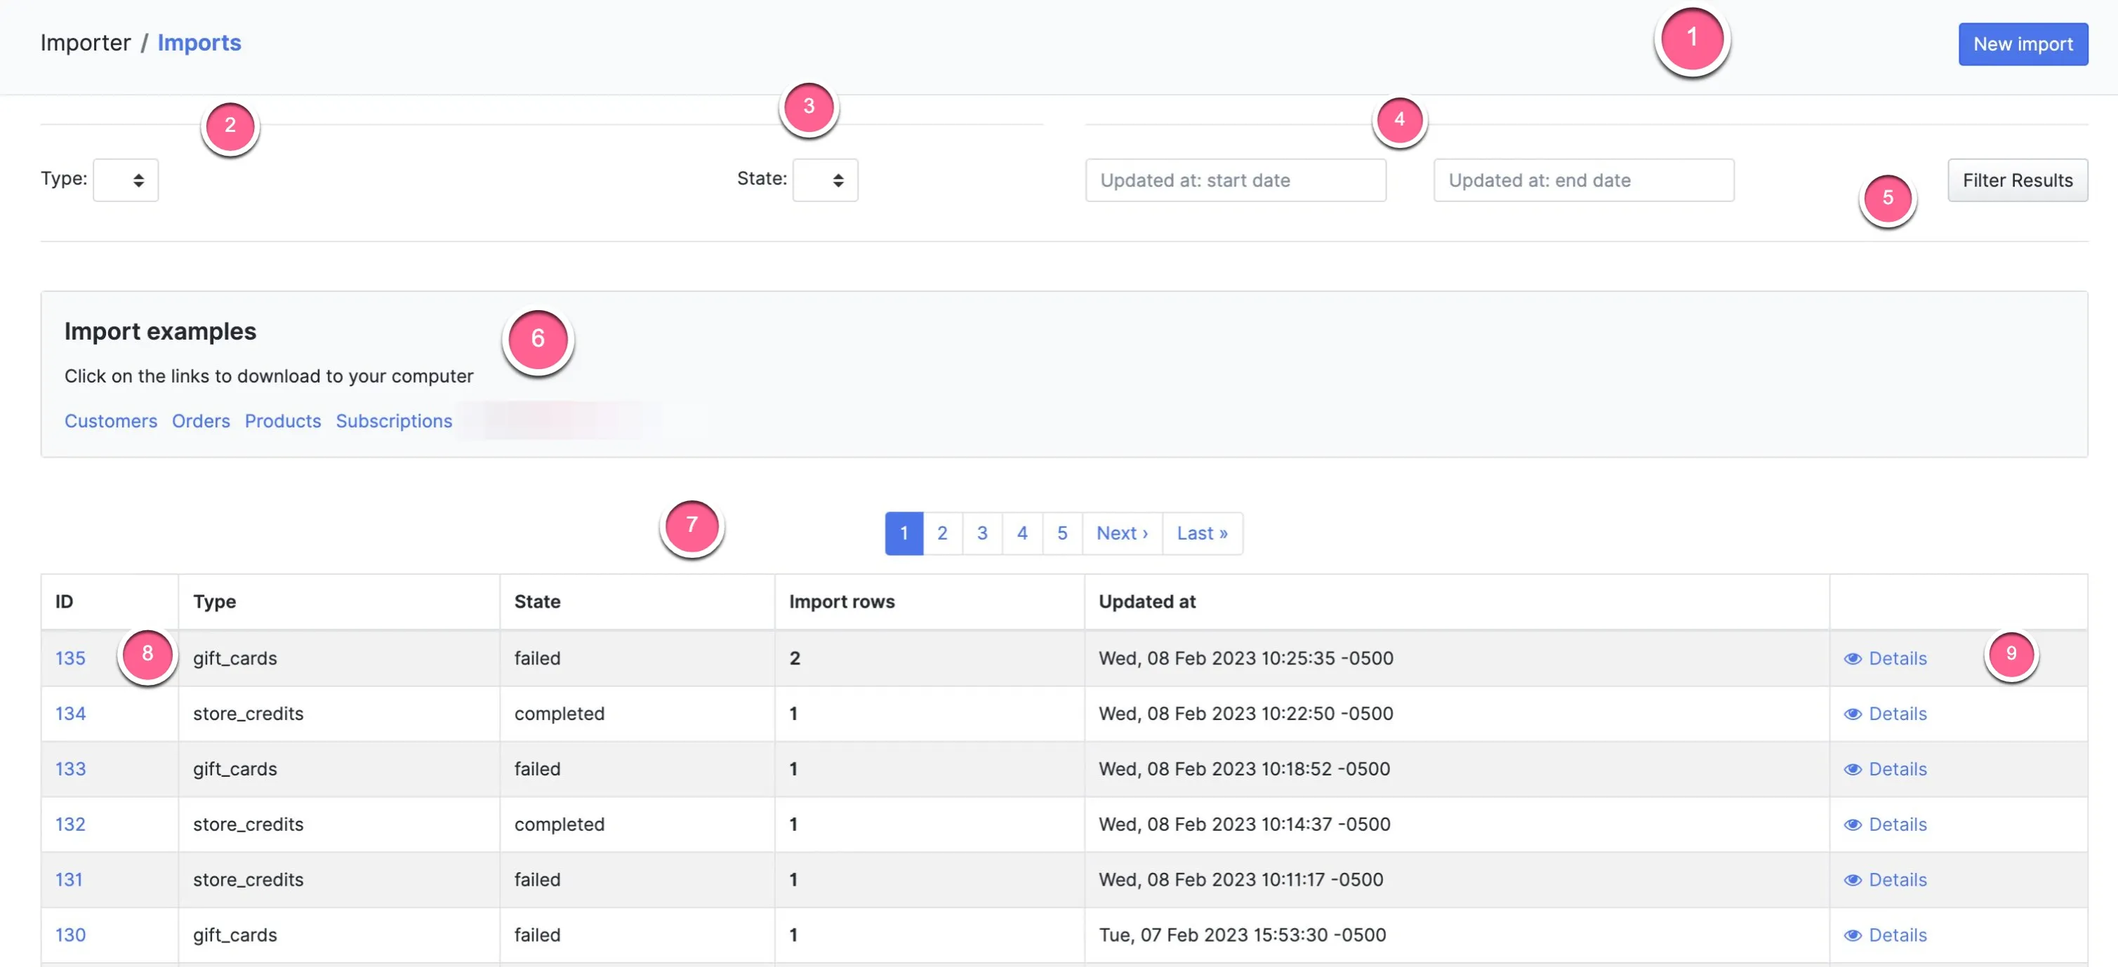Screen dimensions: 2118x967
Task: Click the New import button
Action: pyautogui.click(x=2023, y=44)
